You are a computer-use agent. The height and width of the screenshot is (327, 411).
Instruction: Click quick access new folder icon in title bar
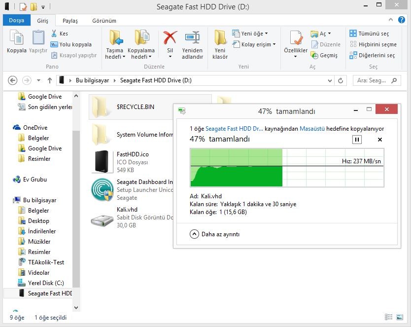34,6
